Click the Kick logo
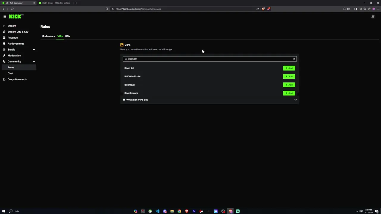The image size is (381, 214). pyautogui.click(x=16, y=17)
